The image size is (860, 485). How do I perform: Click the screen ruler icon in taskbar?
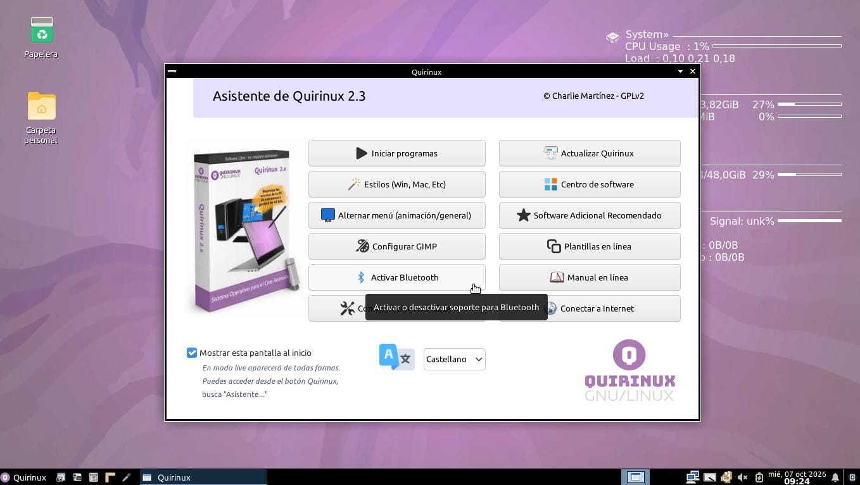[x=110, y=477]
